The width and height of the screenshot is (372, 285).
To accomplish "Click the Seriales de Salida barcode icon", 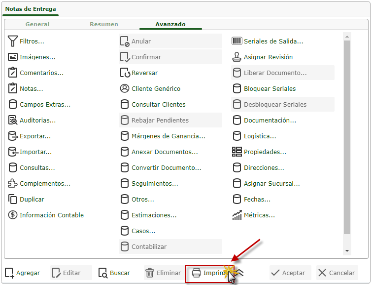I will [237, 41].
